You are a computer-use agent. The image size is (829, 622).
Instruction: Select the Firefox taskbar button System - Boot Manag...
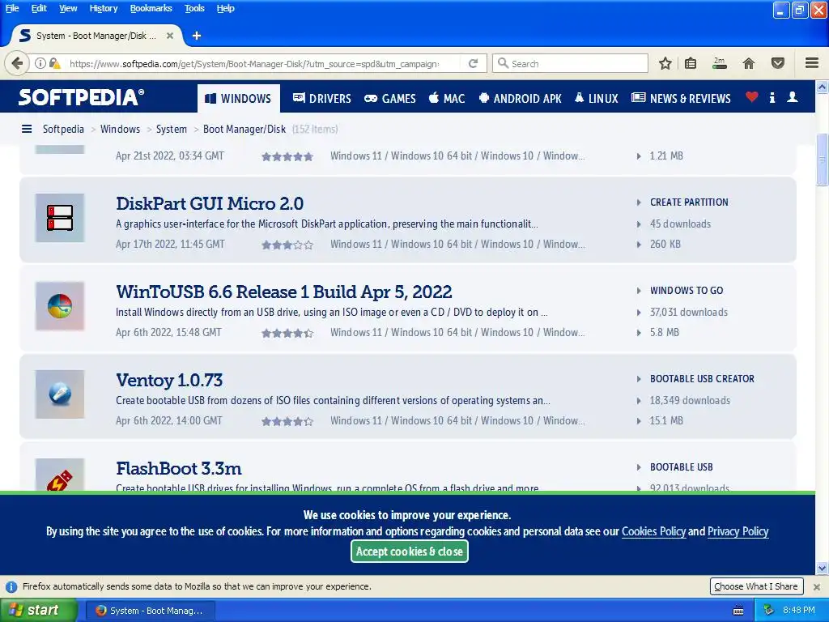click(x=151, y=611)
